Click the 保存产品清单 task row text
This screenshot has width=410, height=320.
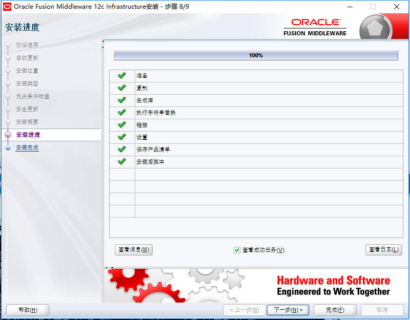click(153, 150)
